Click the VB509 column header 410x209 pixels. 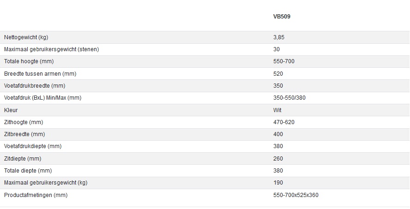(282, 17)
